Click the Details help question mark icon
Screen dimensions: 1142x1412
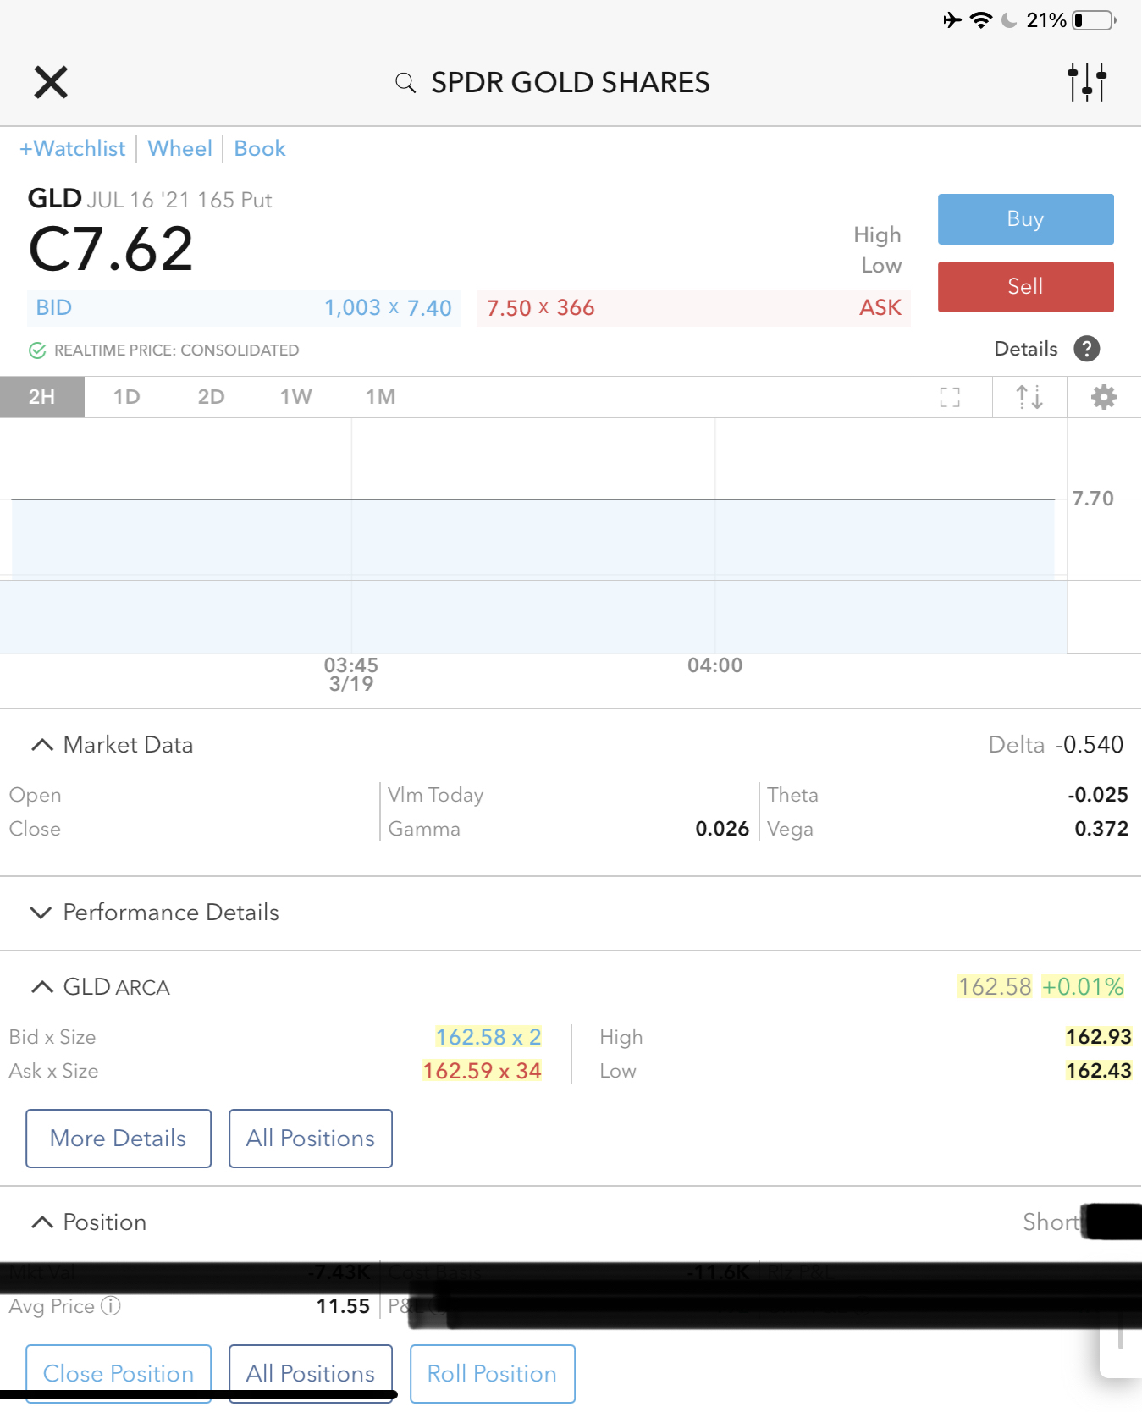[1086, 349]
